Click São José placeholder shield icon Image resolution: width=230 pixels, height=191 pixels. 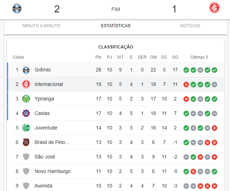point(26,157)
